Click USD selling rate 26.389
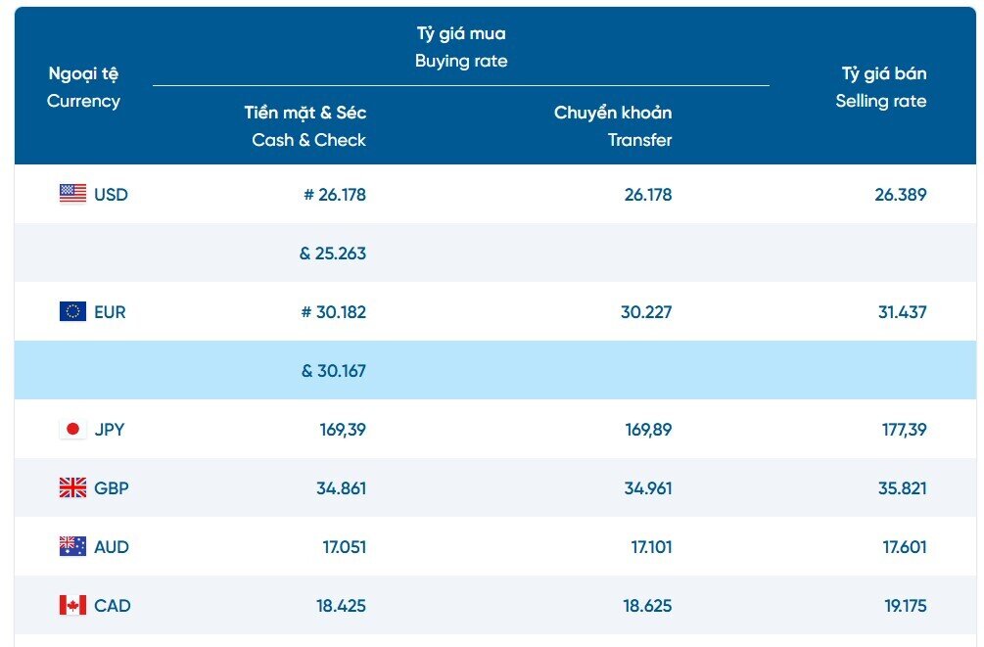Viewport: 984px width, 647px height. [x=900, y=194]
